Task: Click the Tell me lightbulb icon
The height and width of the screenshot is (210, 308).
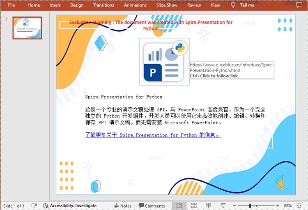Action: click(x=233, y=5)
